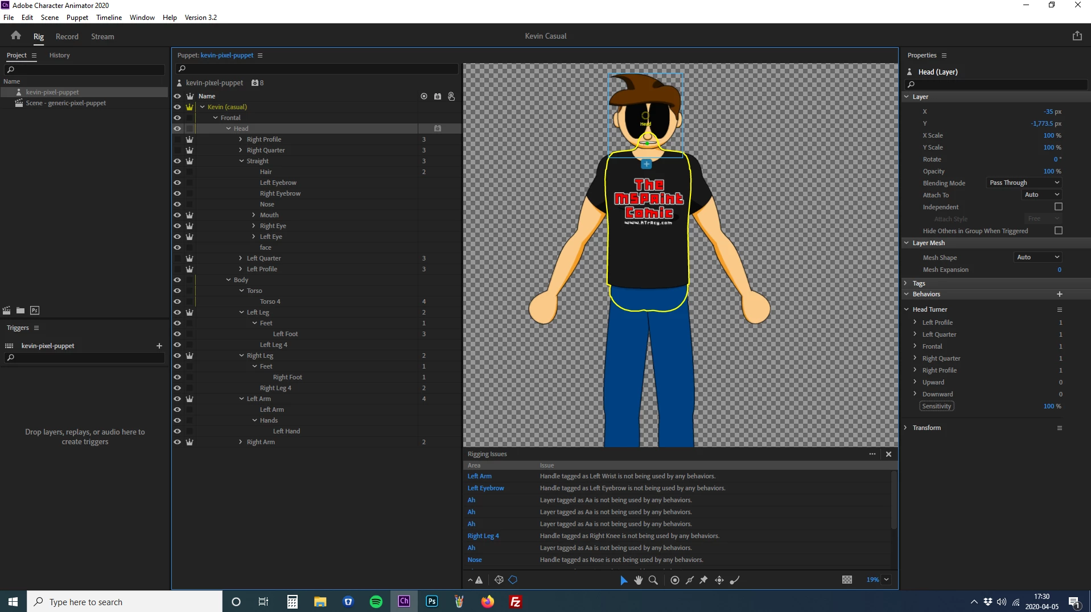1091x612 pixels.
Task: Select the Dragger tool
Action: [x=719, y=580]
